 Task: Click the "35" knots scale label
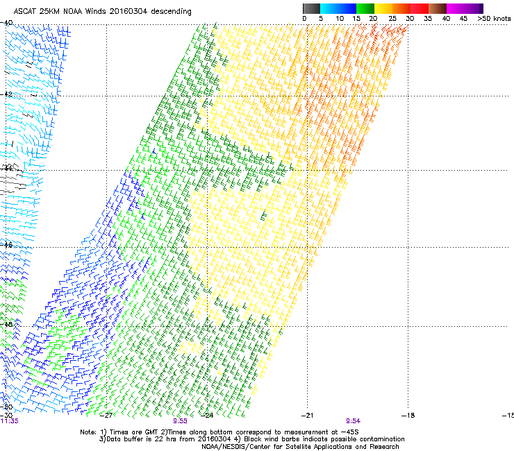click(x=428, y=19)
